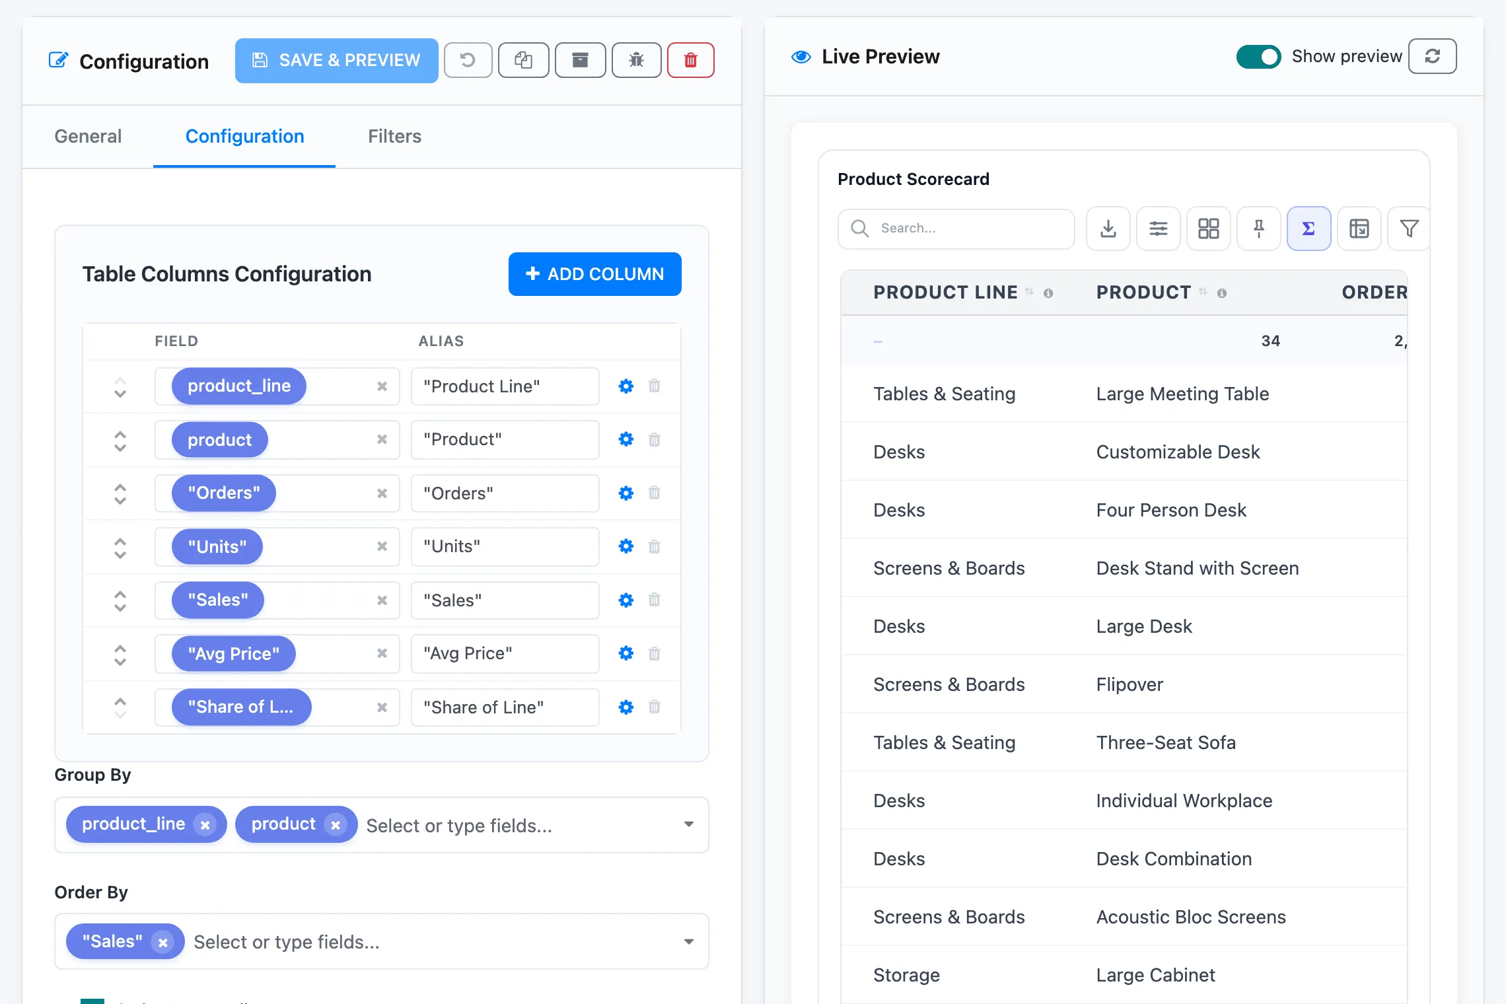
Task: Clear the product field selection
Action: (x=382, y=439)
